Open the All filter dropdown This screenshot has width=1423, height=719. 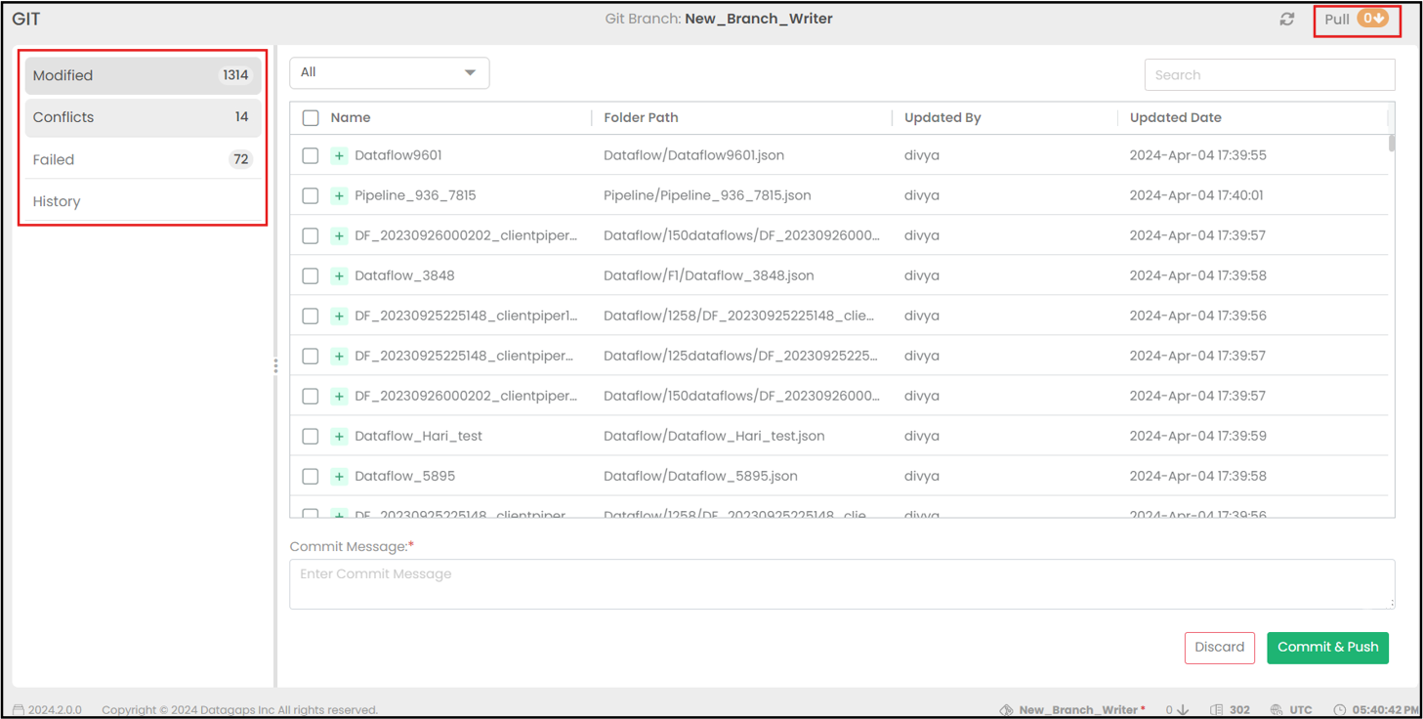click(389, 72)
